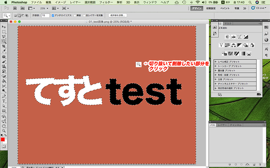The height and width of the screenshot is (168, 270).
Task: Select the Horizontal Type tool
Action: pos(4,101)
